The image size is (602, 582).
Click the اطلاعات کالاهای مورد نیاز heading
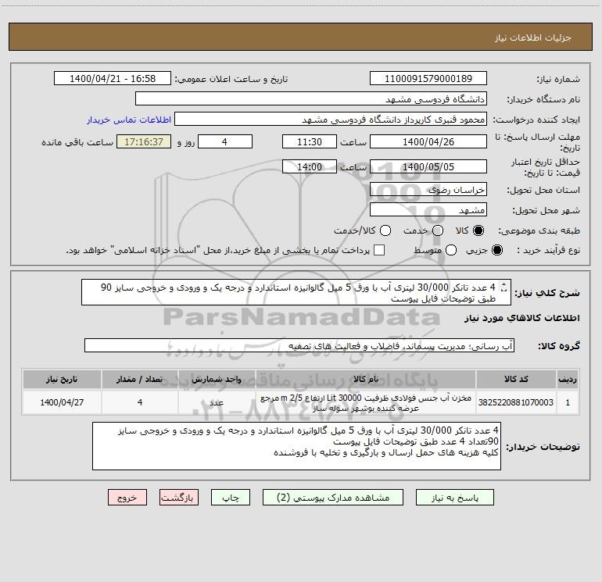point(522,318)
